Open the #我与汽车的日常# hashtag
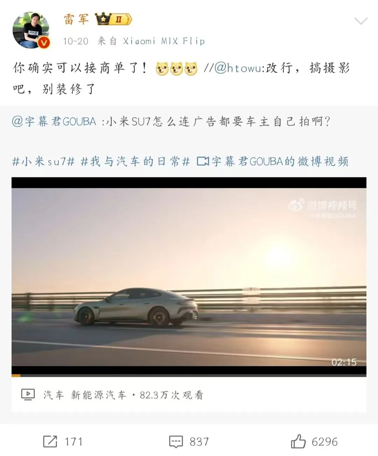Screen dimensions: 378x456 pyautogui.click(x=135, y=161)
